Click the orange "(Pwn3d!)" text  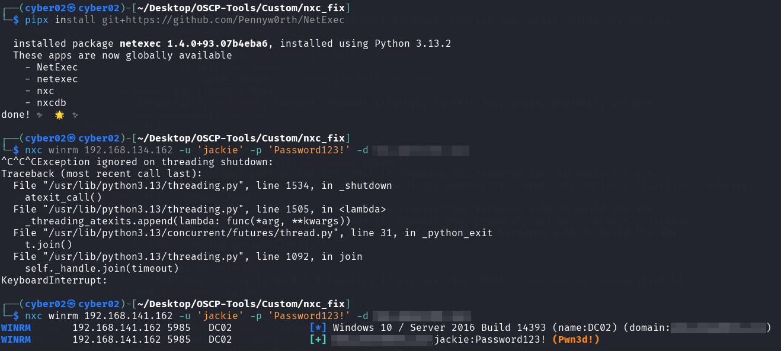576,339
